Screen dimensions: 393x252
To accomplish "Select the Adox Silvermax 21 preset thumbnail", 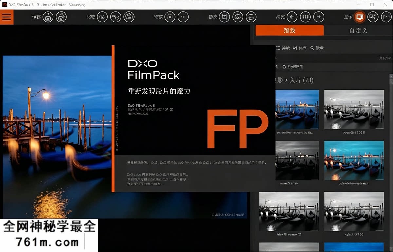I will pos(289,211).
